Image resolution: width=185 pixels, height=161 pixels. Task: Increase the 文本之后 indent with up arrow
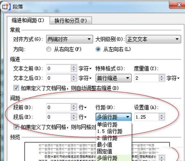74,76
